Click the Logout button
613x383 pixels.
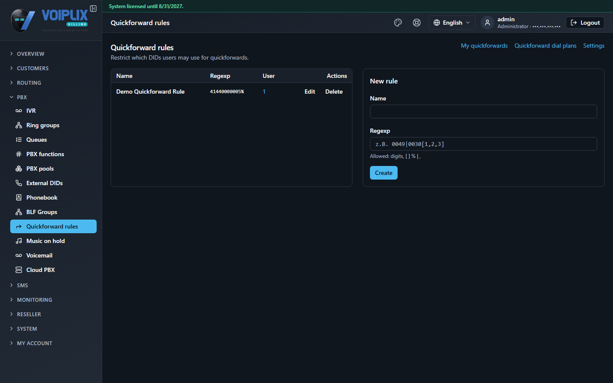click(x=585, y=23)
